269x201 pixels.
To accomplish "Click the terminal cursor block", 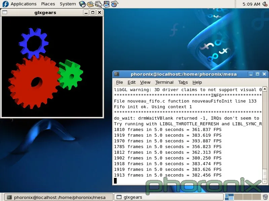I will 115,181.
